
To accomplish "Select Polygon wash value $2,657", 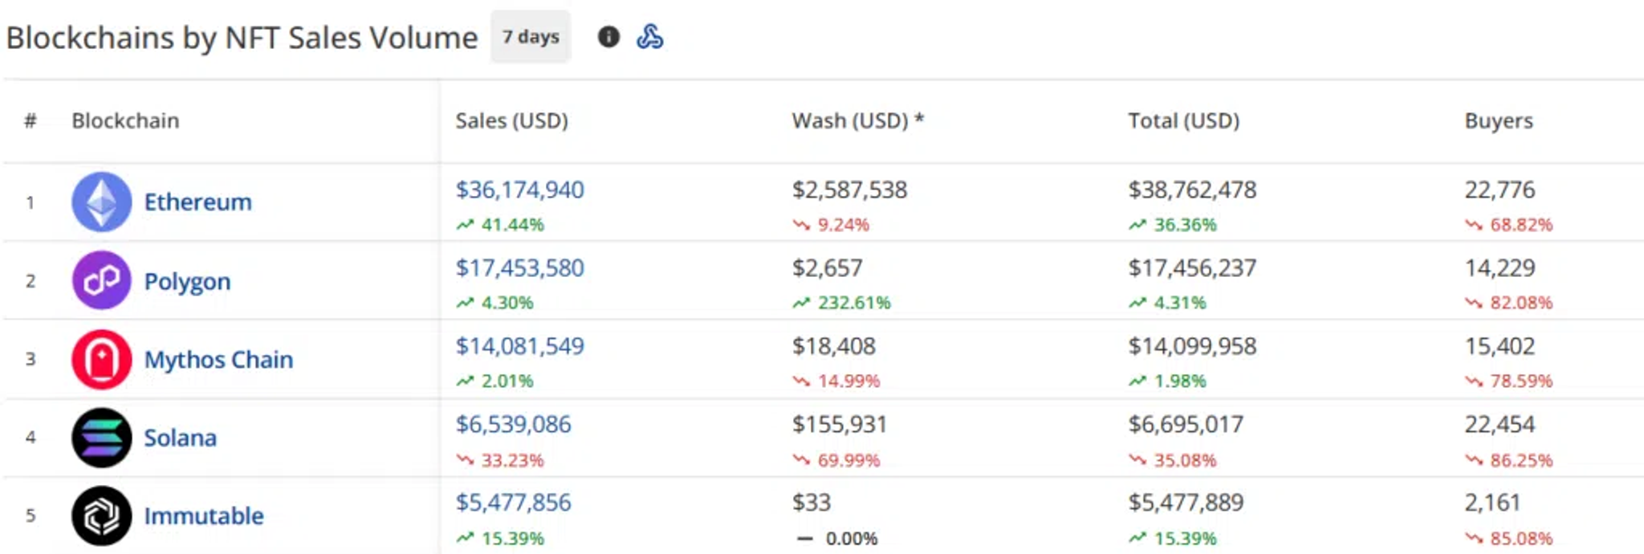I will [x=827, y=267].
